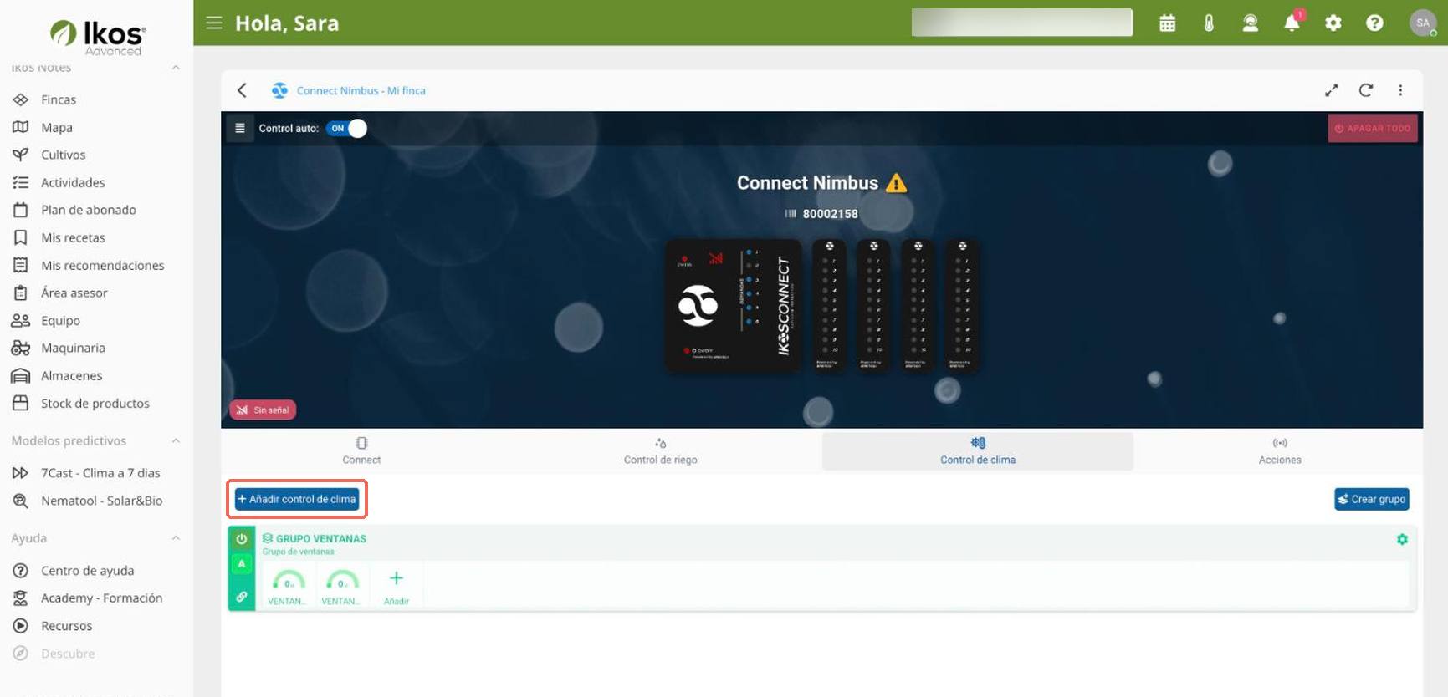Click the GRUPO VENTANAS title
The height and width of the screenshot is (697, 1448).
click(321, 539)
